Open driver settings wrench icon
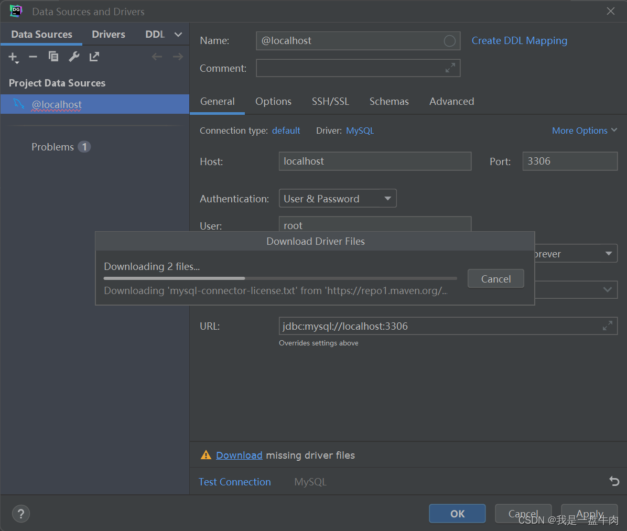The image size is (627, 531). tap(74, 57)
